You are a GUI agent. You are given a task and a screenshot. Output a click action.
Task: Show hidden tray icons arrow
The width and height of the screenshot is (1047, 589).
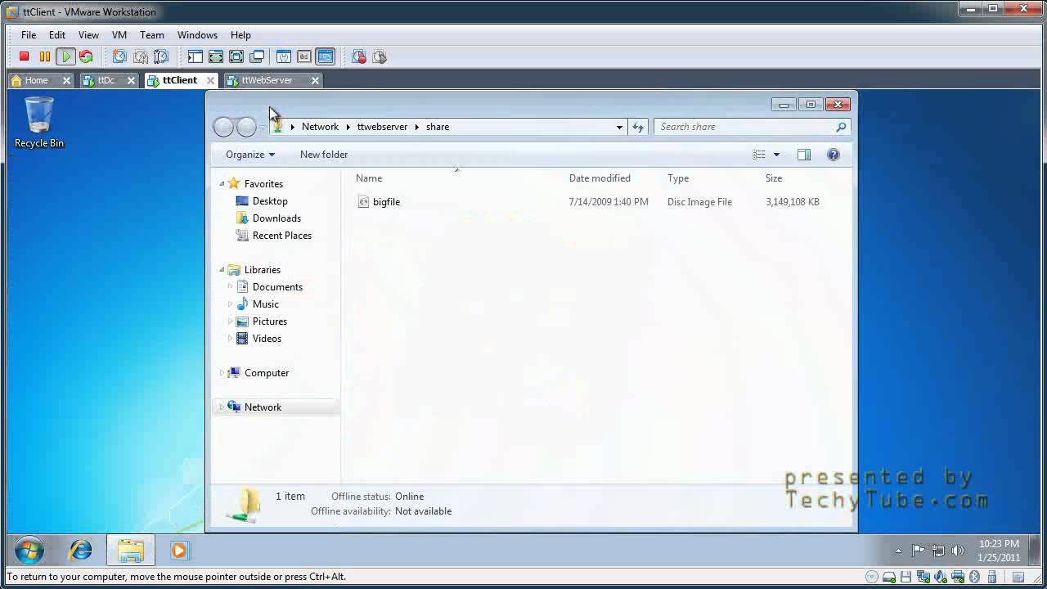(898, 551)
